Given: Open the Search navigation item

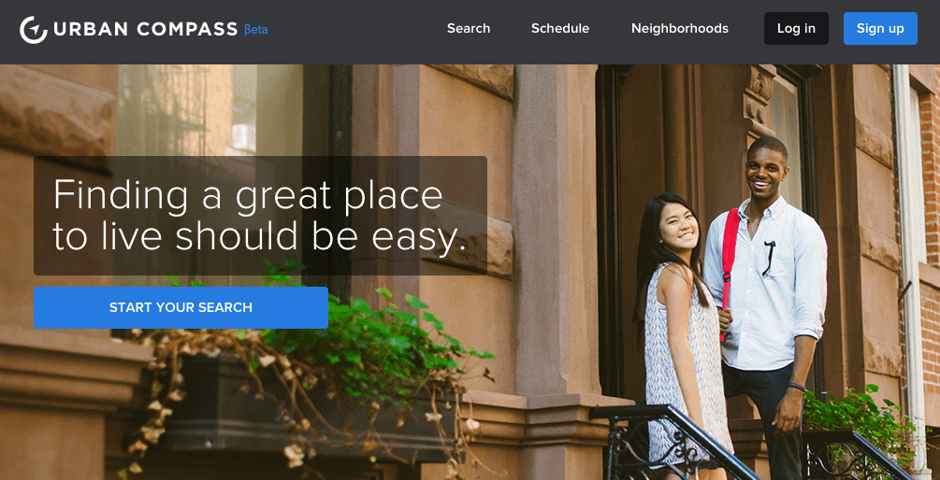Looking at the screenshot, I should click(469, 29).
